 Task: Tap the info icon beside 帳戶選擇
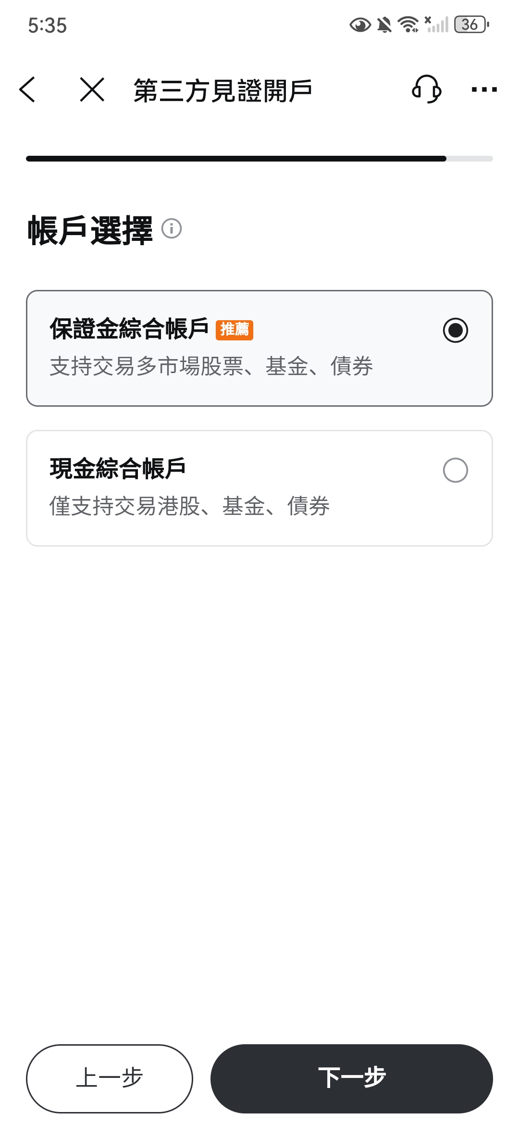172,228
